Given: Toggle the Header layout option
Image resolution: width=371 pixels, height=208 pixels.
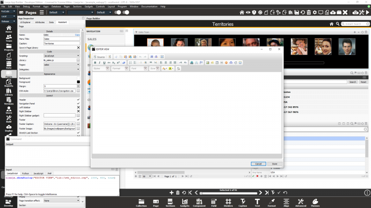Looking at the screenshot, I should 78,100.
